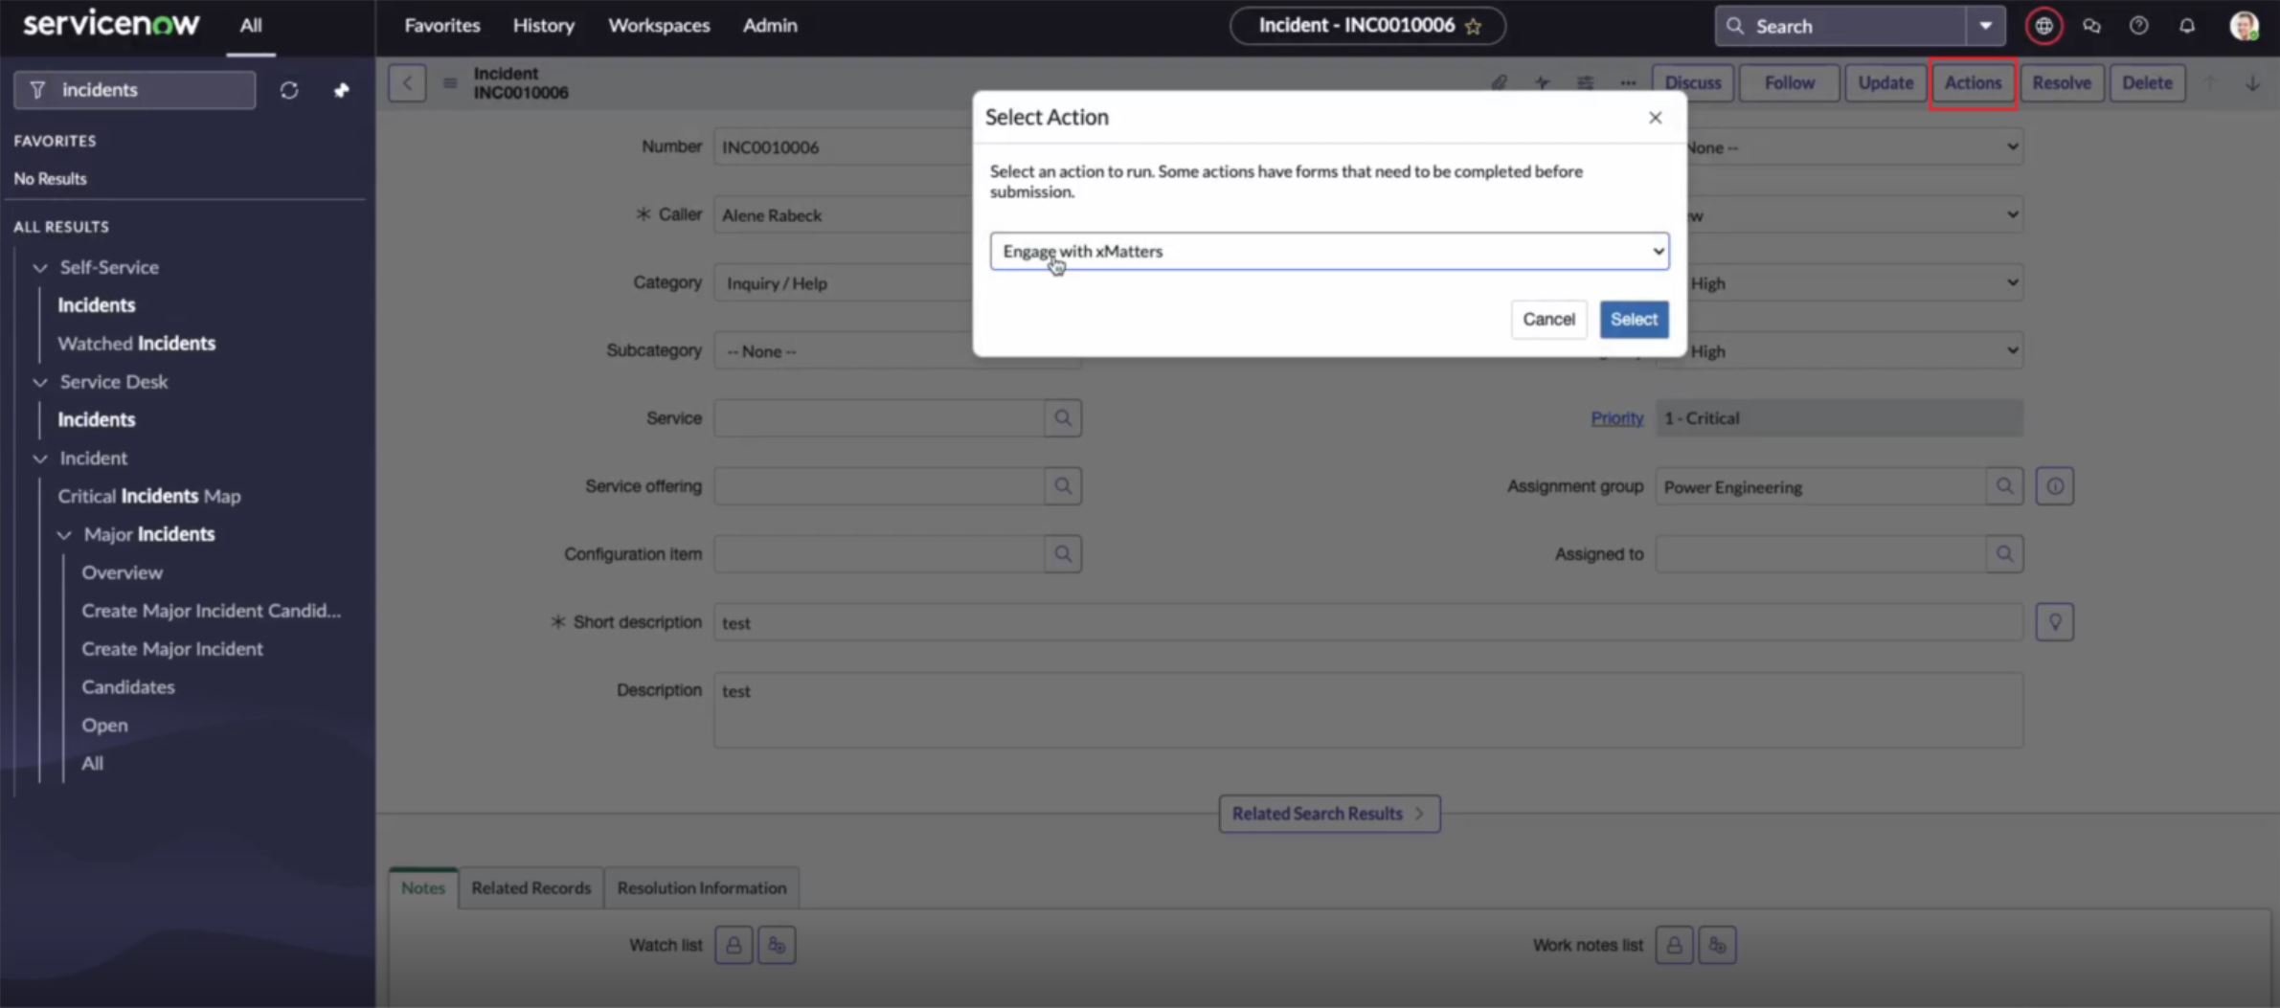Go to next record down arrow

pyautogui.click(x=2252, y=83)
